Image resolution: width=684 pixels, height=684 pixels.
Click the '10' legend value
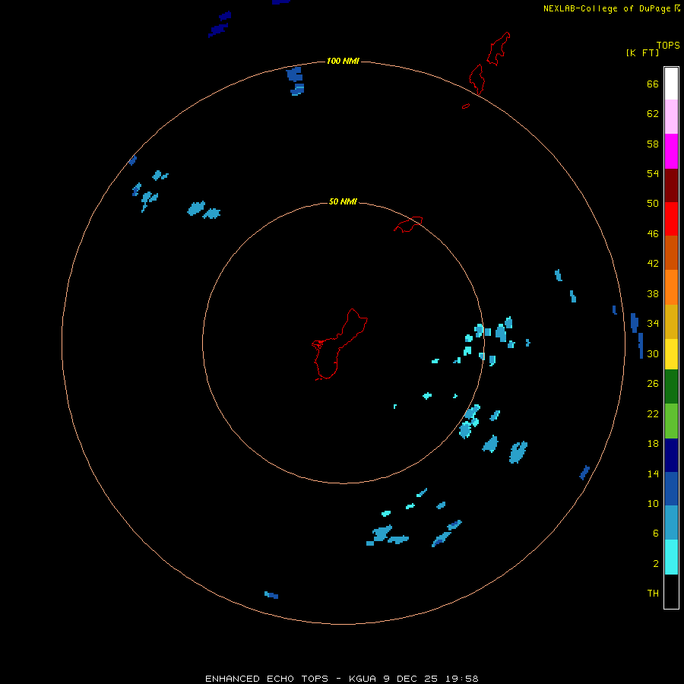coord(653,503)
